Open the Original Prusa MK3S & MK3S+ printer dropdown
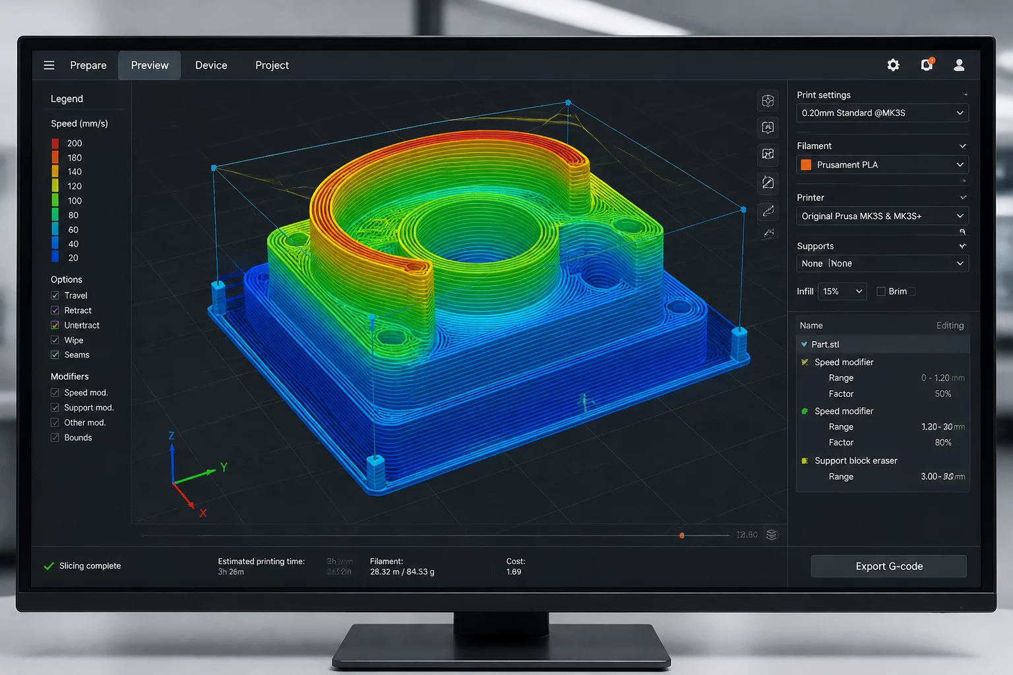 (x=882, y=216)
